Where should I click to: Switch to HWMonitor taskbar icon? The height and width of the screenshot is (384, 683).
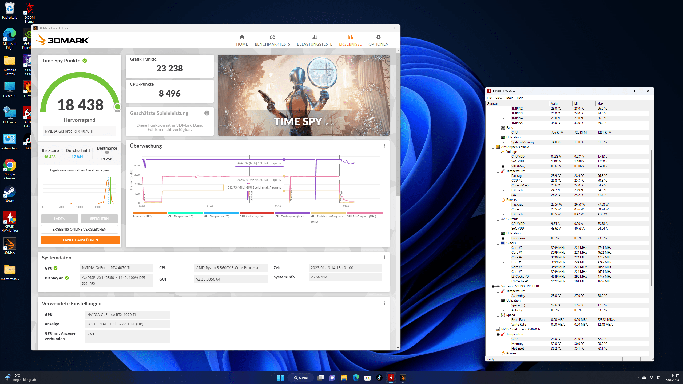coord(391,378)
